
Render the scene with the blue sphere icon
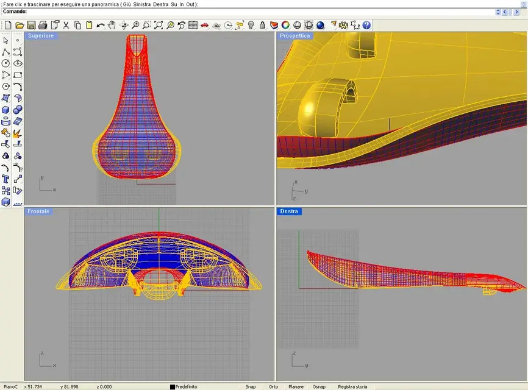click(320, 25)
